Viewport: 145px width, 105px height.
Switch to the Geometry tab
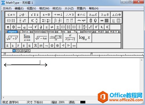click(x=88, y=32)
